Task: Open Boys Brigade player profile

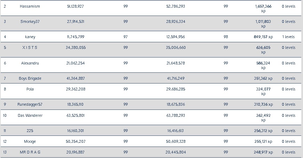Action: pos(30,78)
